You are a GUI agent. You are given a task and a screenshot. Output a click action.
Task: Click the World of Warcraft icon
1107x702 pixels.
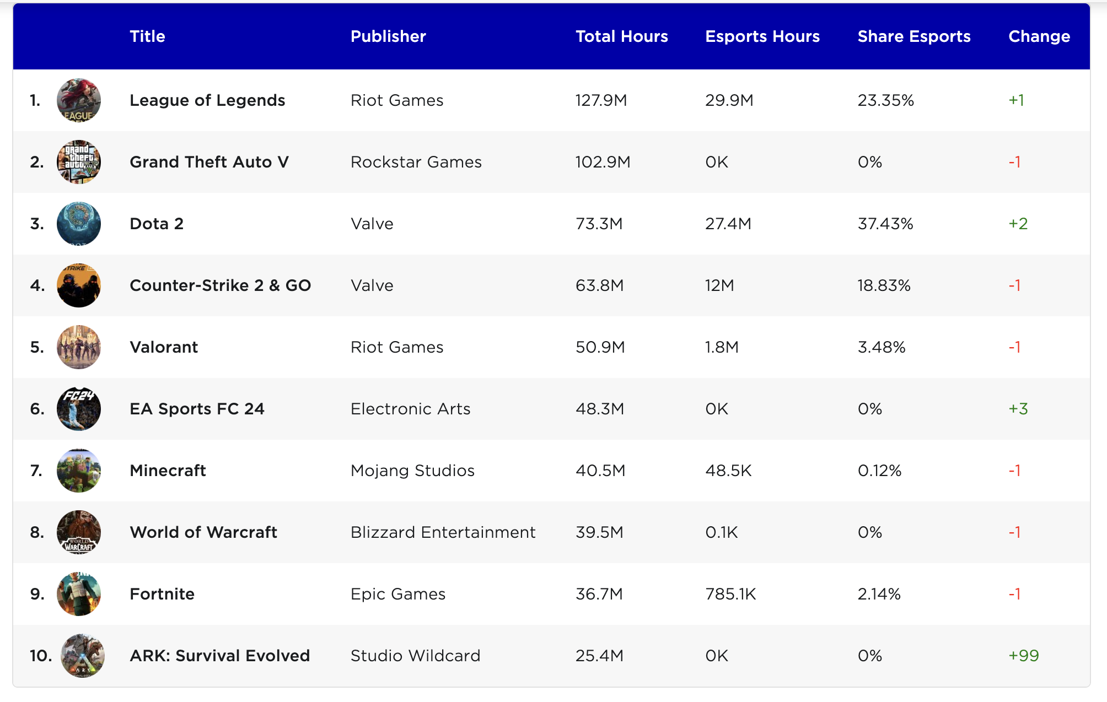click(x=79, y=532)
